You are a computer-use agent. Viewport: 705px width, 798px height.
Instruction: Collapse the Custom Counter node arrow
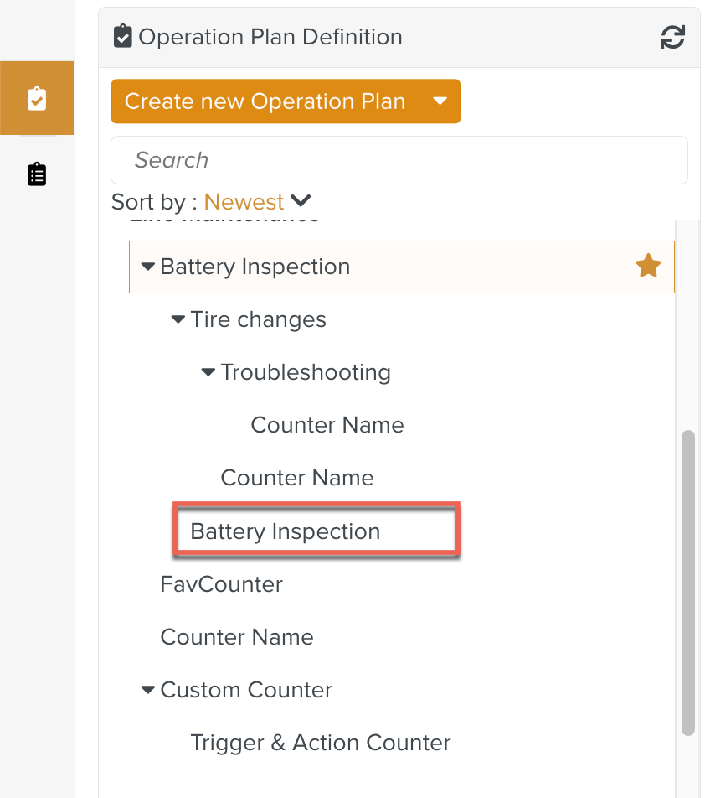click(x=148, y=690)
